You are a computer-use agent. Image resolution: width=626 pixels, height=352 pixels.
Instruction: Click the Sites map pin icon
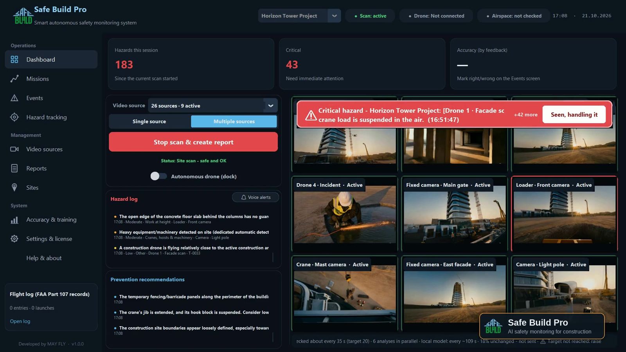tap(14, 187)
